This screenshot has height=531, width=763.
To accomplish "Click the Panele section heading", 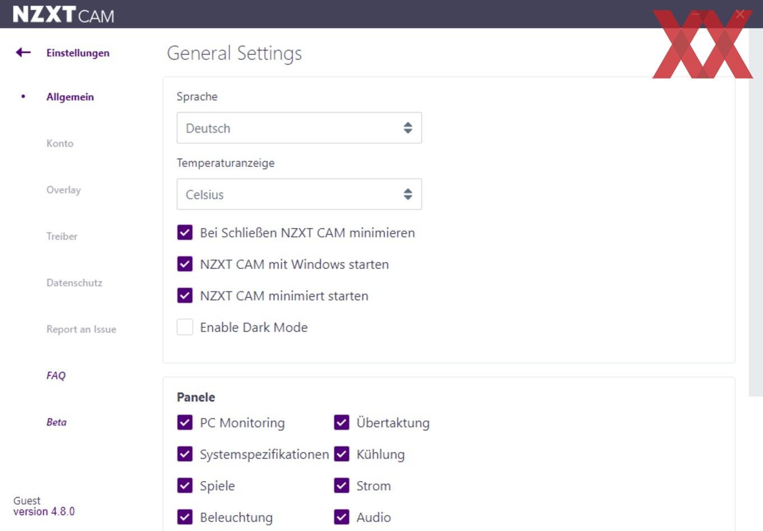I will (x=196, y=397).
